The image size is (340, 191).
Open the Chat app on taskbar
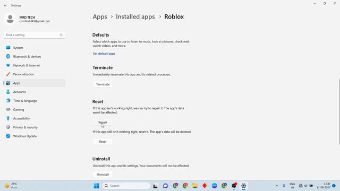click(165, 186)
